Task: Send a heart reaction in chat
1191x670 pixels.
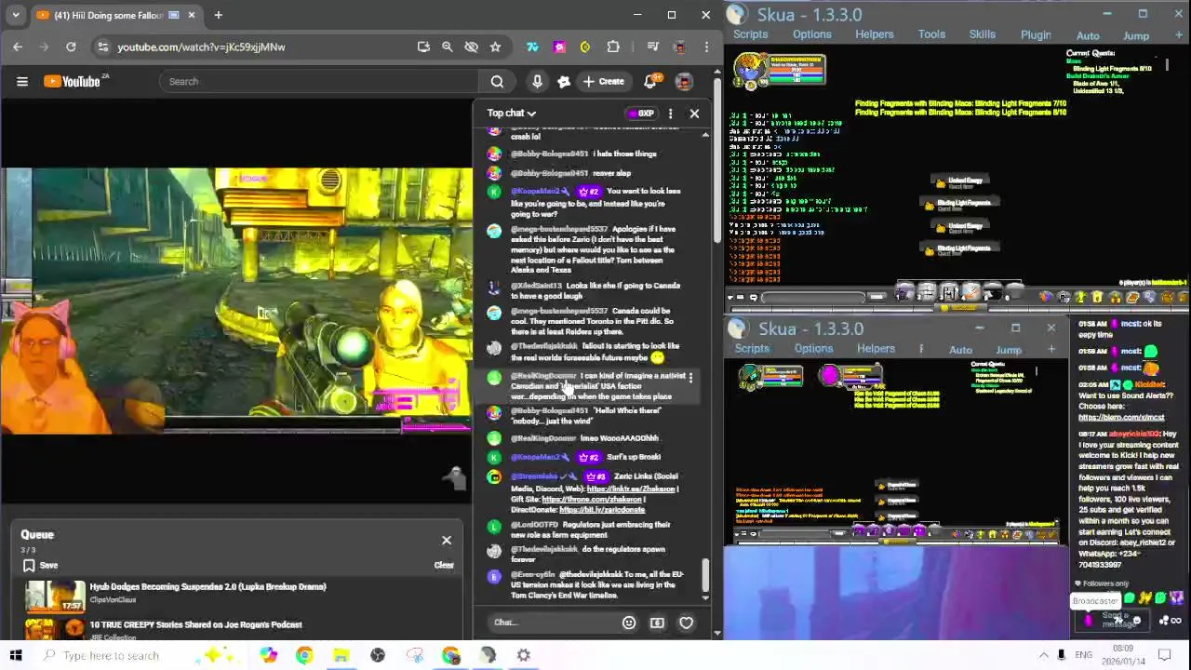Action: point(686,623)
